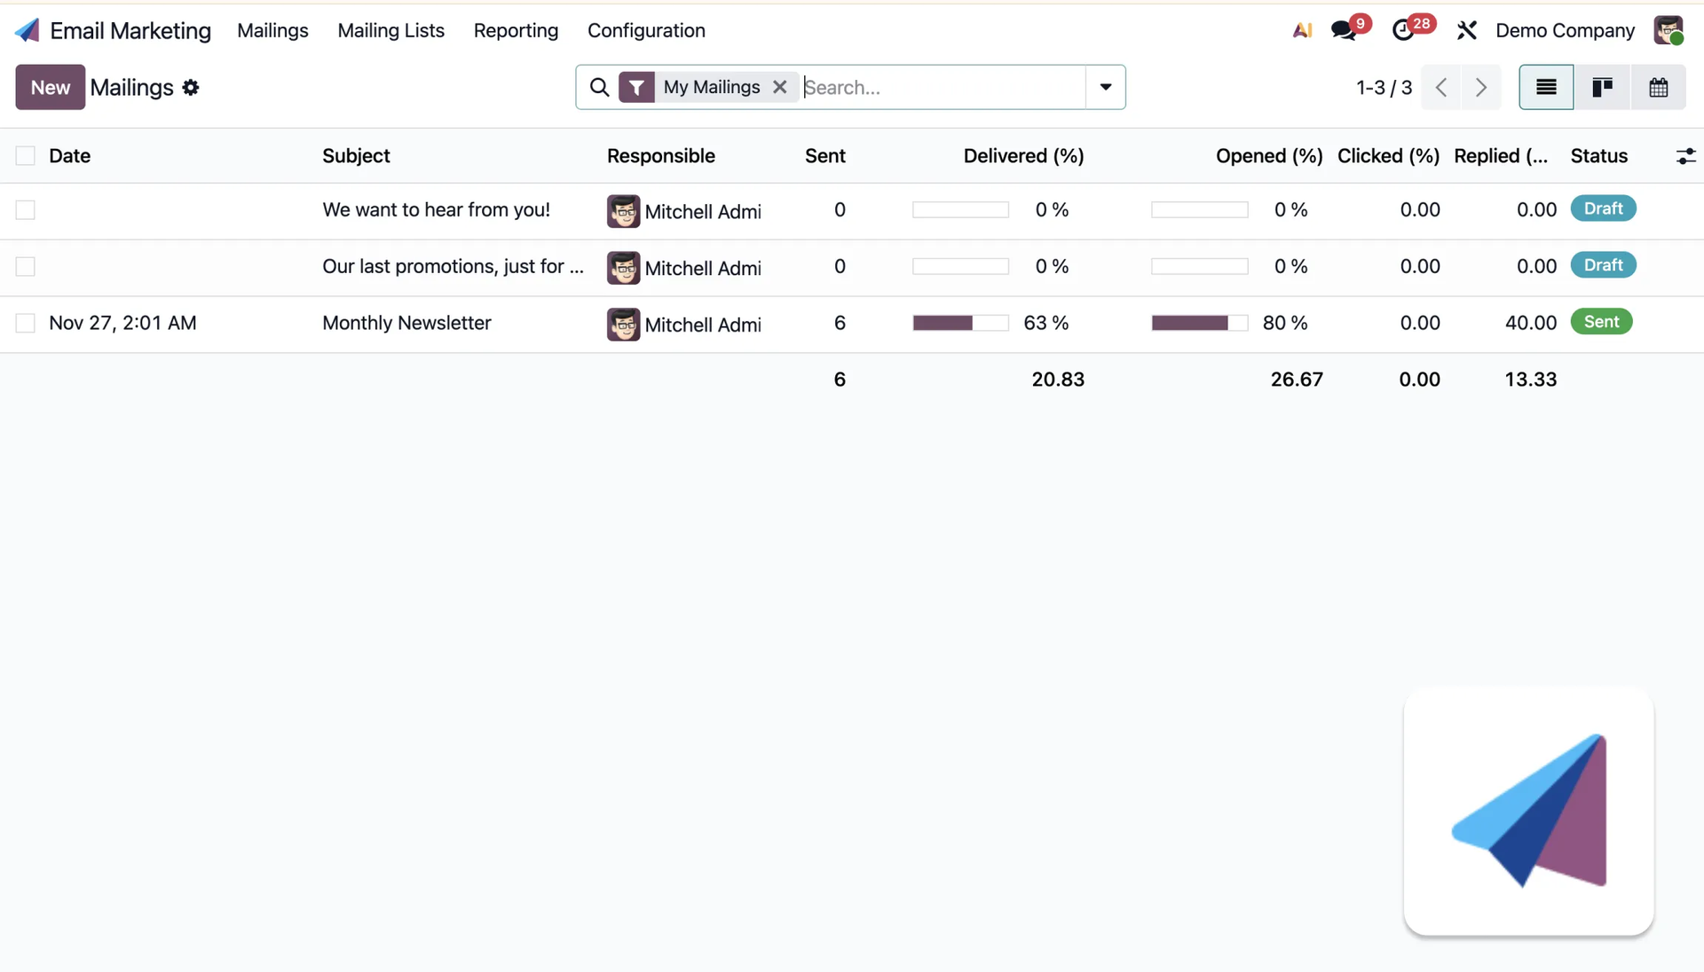This screenshot has width=1704, height=972.
Task: Open the 'Monthly Newsletter' mailing
Action: [x=406, y=324]
